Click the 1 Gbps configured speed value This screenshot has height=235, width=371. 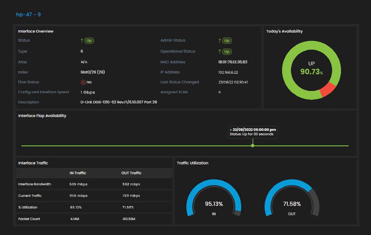(x=87, y=92)
